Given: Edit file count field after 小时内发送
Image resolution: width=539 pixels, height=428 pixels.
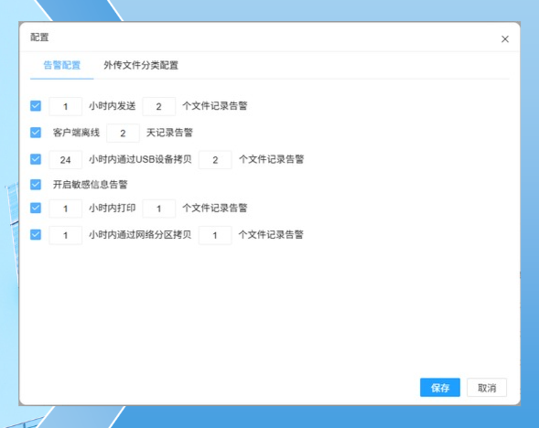Looking at the screenshot, I should pyautogui.click(x=159, y=106).
